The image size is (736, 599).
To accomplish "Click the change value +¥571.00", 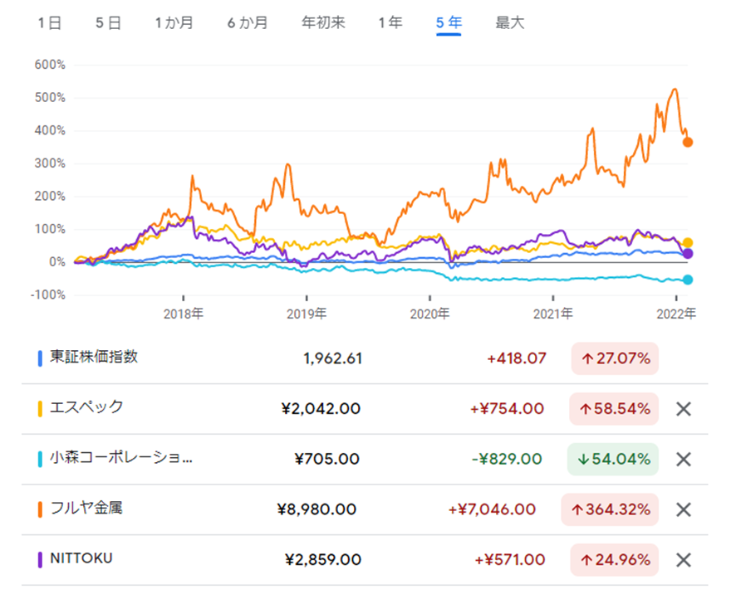I will pos(510,559).
